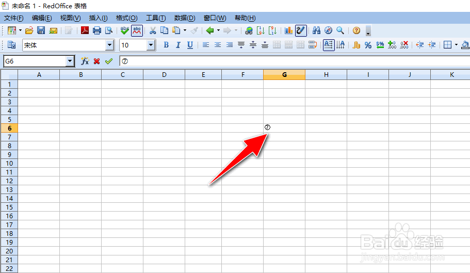Open the 文件(F) menu

point(14,18)
